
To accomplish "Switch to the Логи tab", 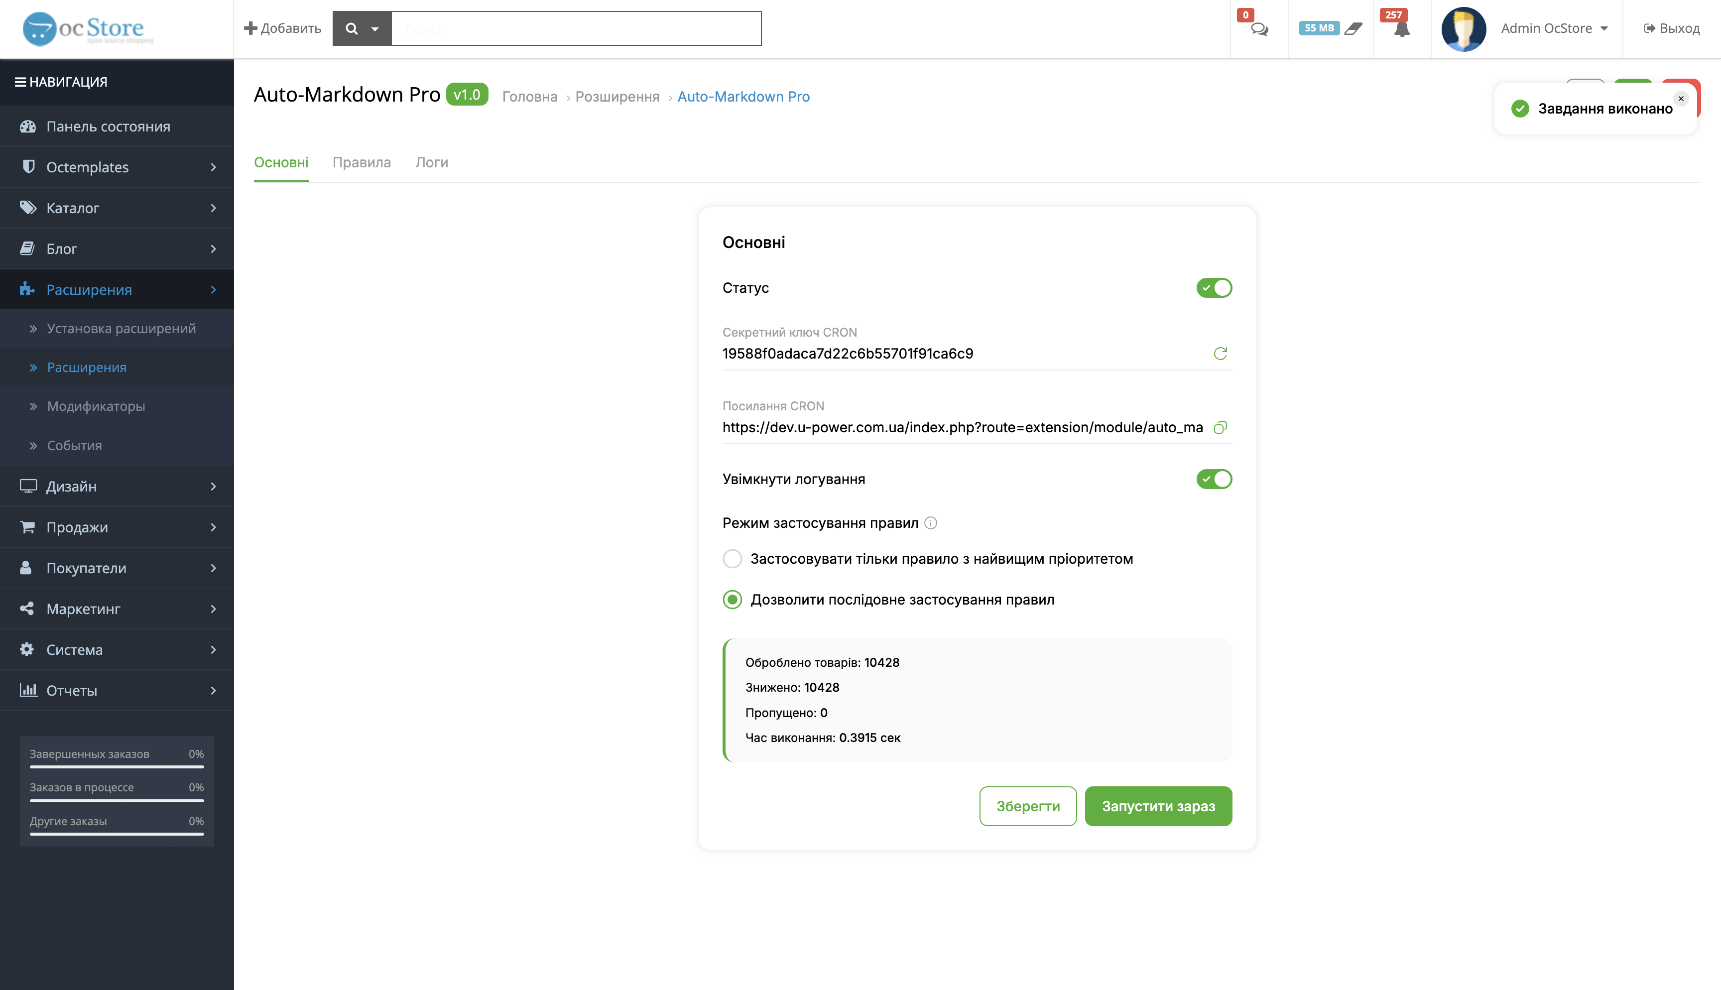I will 432,162.
